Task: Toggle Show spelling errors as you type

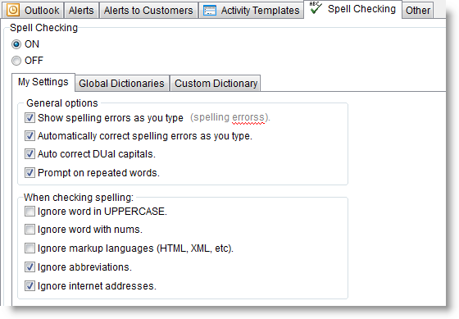Action: [x=30, y=118]
